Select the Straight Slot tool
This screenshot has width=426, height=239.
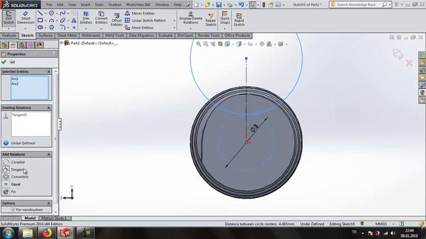point(40,27)
